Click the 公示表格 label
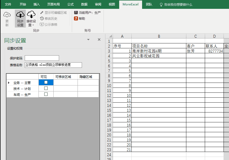The image size is (229, 160). click(51, 25)
